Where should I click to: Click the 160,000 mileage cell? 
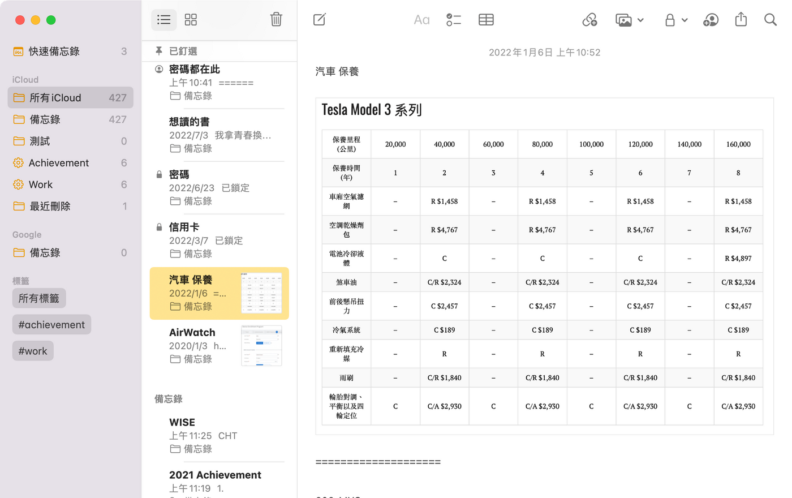click(738, 144)
